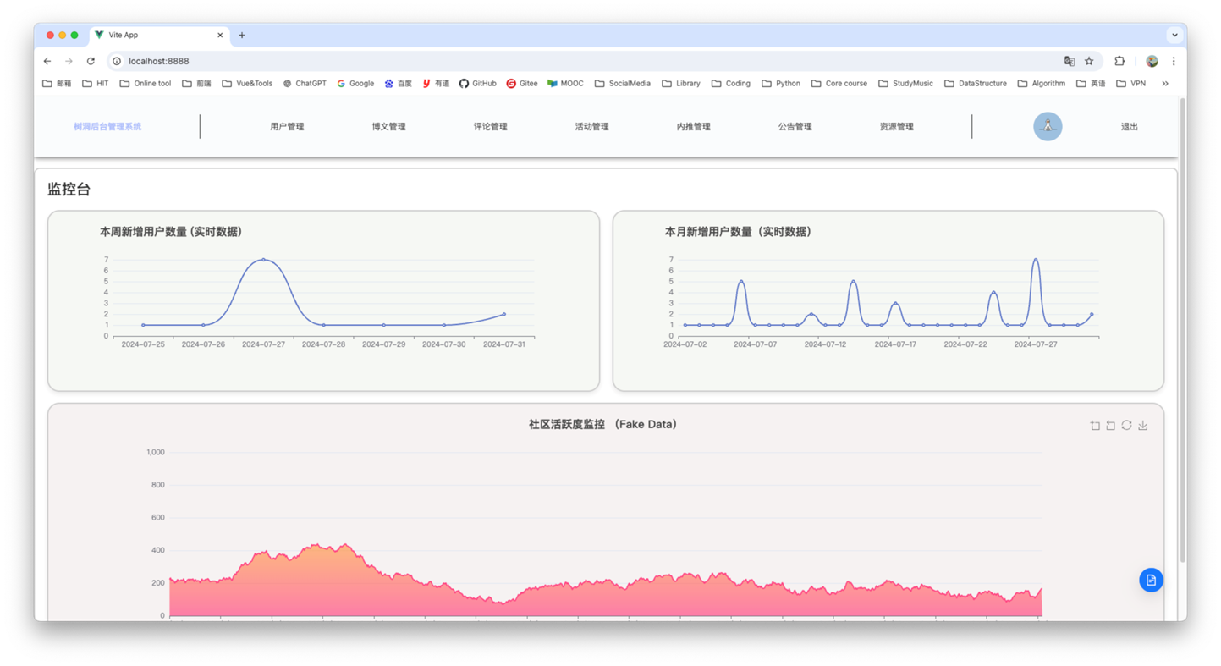Open the Chrome three-dot menu
This screenshot has width=1221, height=666.
click(1174, 61)
